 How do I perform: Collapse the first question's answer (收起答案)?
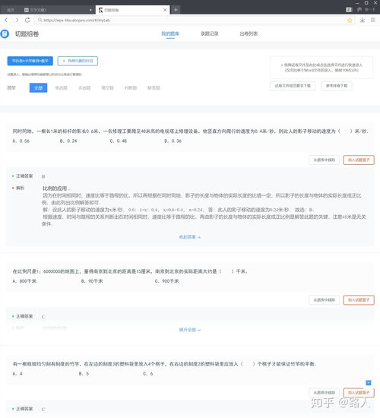pyautogui.click(x=189, y=237)
